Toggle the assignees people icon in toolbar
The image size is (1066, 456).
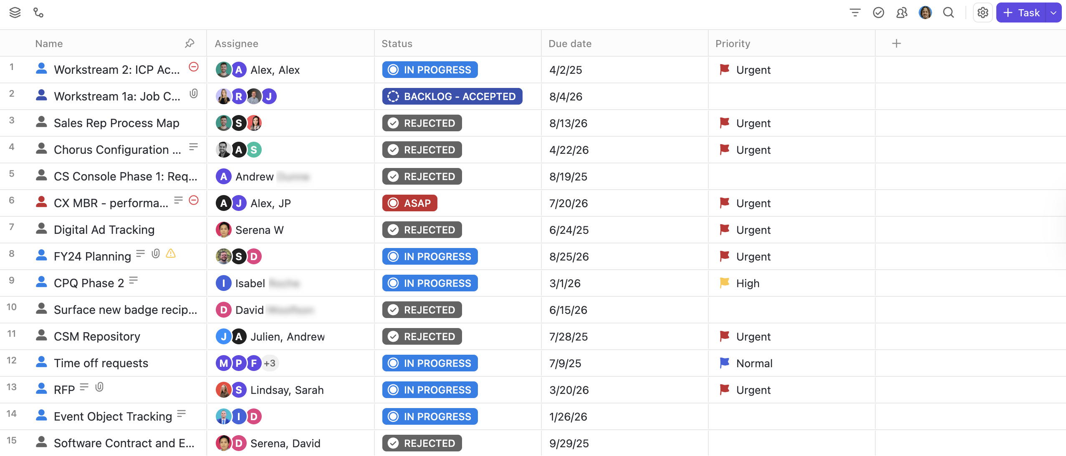click(x=902, y=13)
